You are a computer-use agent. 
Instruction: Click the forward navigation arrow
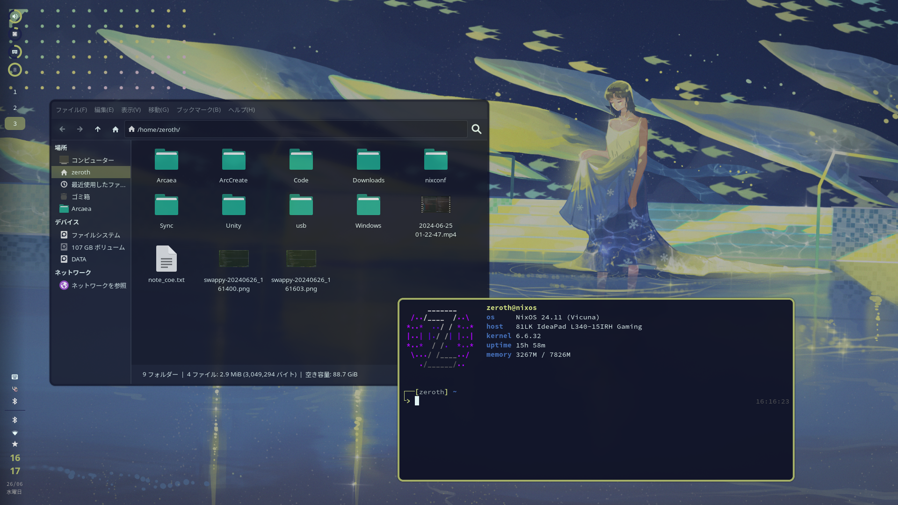pos(80,130)
